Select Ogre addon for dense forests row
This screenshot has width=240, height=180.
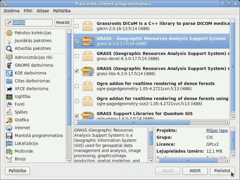point(151,86)
